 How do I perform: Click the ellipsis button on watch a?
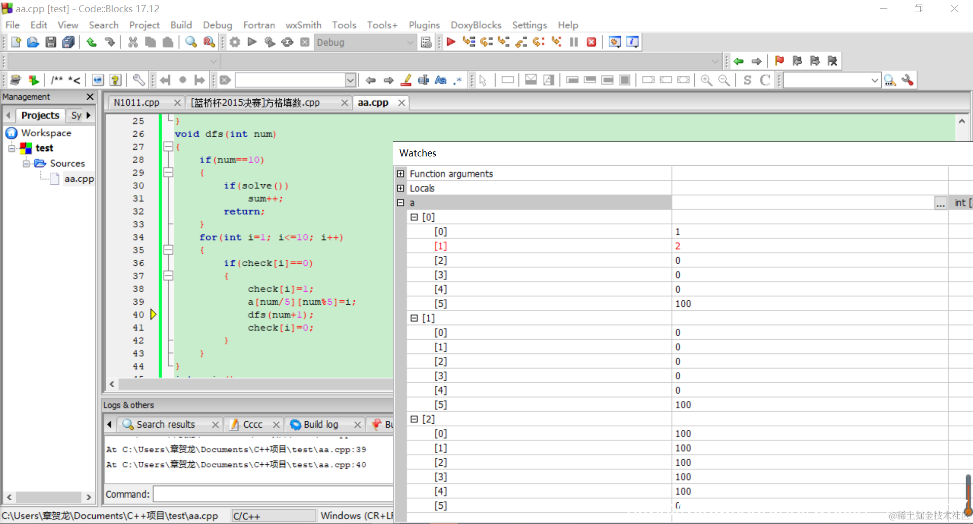941,203
